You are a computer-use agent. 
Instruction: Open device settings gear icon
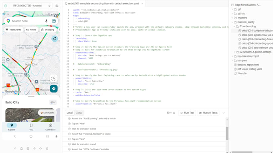[x=57, y=6]
